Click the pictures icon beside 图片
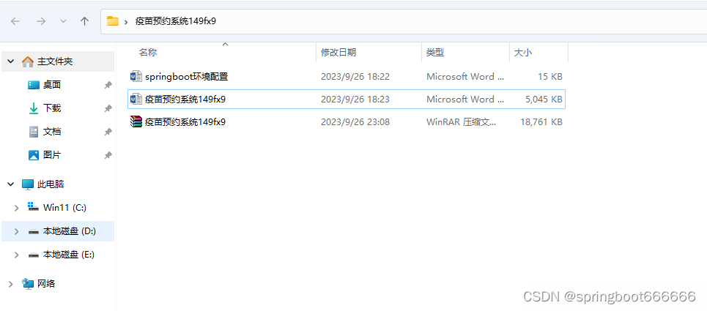 (34, 155)
